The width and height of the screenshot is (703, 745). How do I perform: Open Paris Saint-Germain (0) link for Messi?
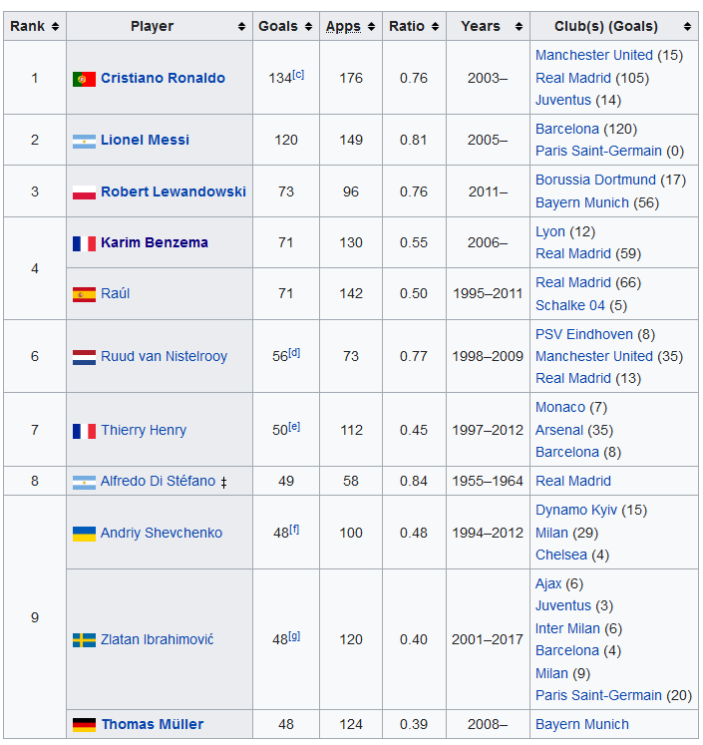[x=598, y=151]
